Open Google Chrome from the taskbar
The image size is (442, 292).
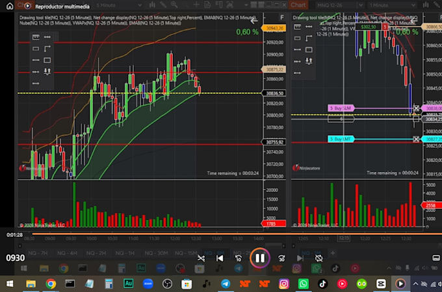tap(51, 284)
